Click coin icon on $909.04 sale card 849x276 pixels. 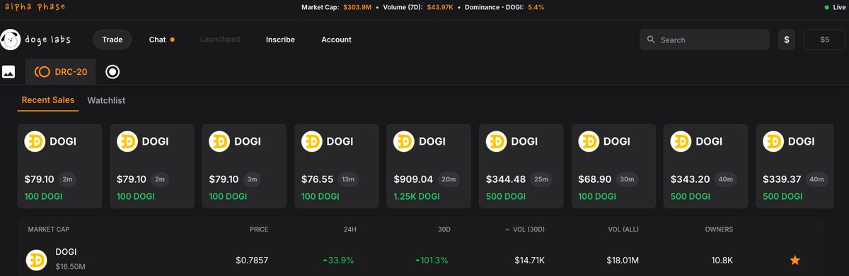click(404, 141)
